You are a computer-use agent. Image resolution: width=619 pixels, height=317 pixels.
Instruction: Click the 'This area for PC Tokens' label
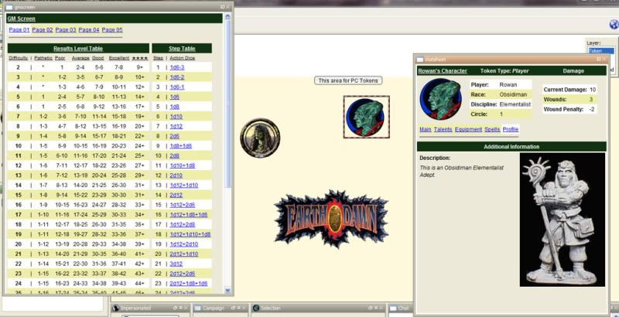(348, 80)
